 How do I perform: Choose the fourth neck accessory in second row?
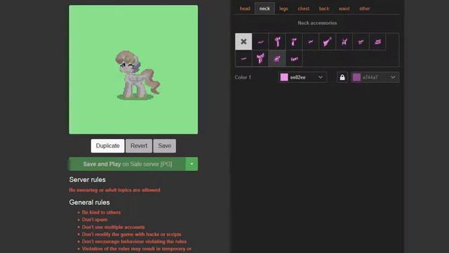294,58
